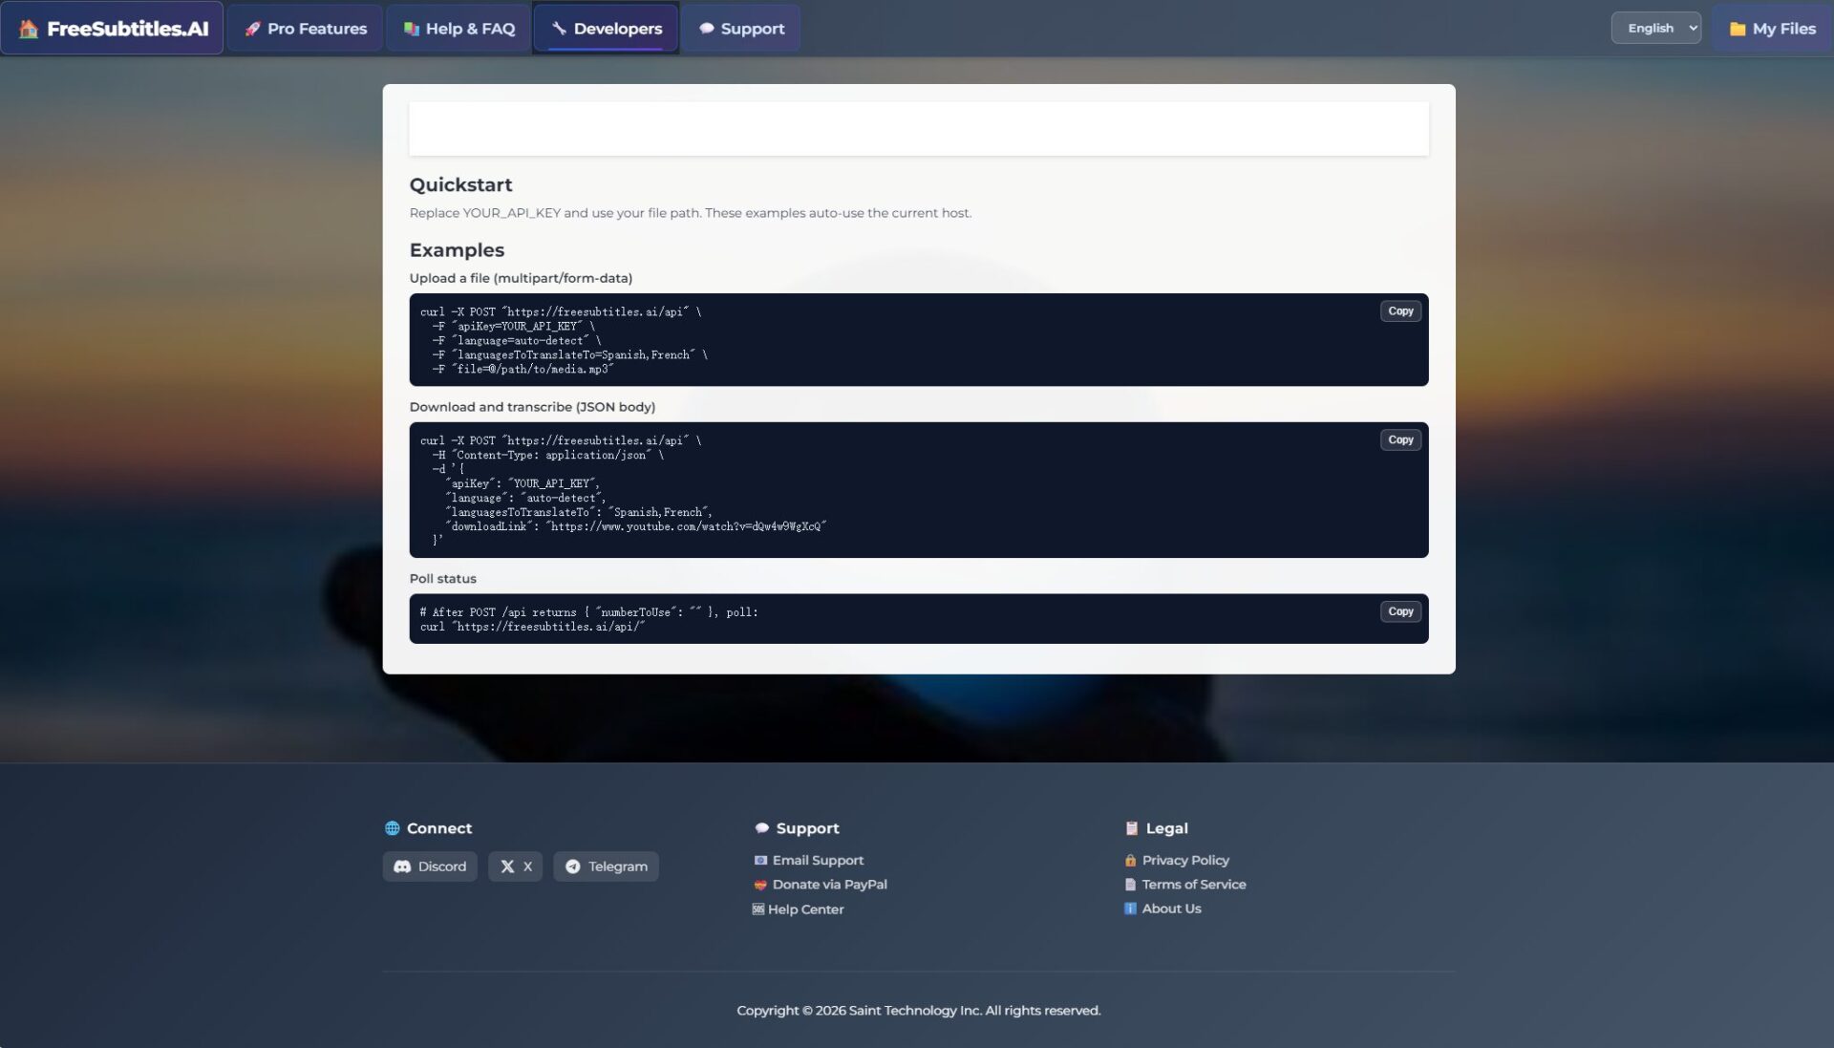This screenshot has height=1048, width=1834.
Task: Open the Email Support link
Action: (817, 861)
